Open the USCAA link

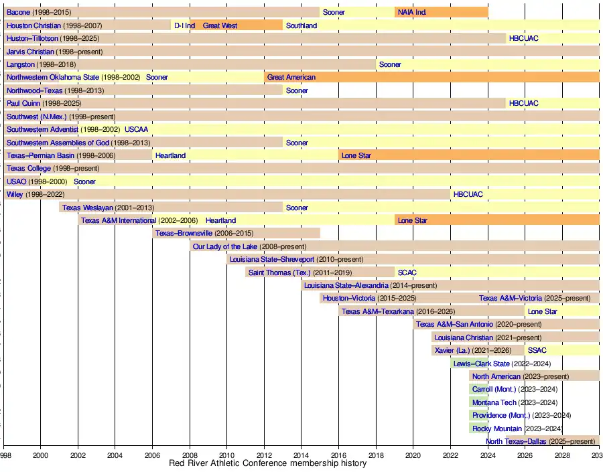137,129
